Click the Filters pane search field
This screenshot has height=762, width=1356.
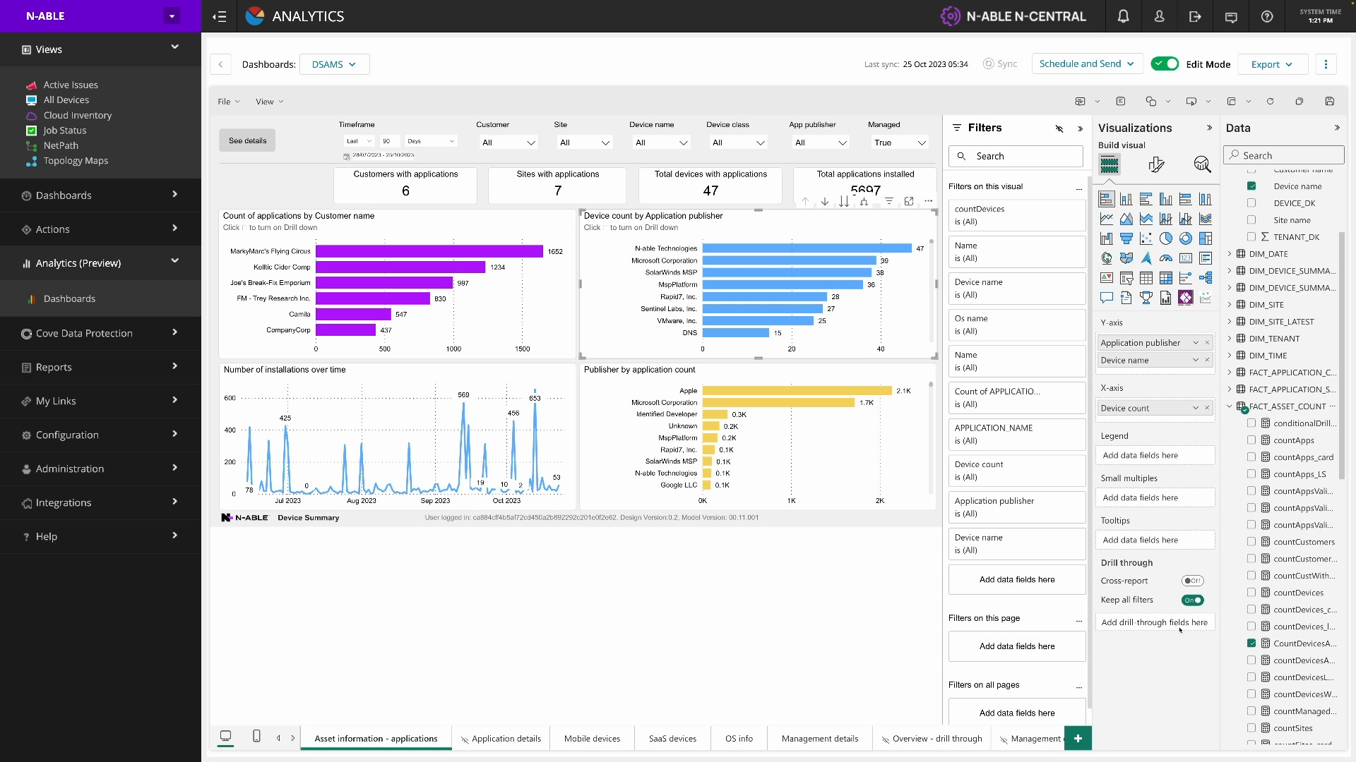(1017, 156)
